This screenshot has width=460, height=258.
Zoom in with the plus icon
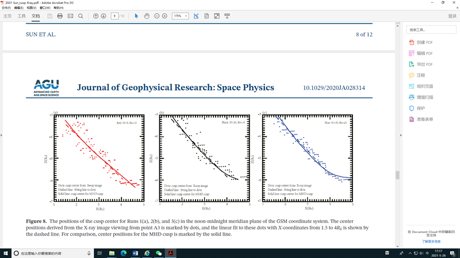(x=164, y=16)
